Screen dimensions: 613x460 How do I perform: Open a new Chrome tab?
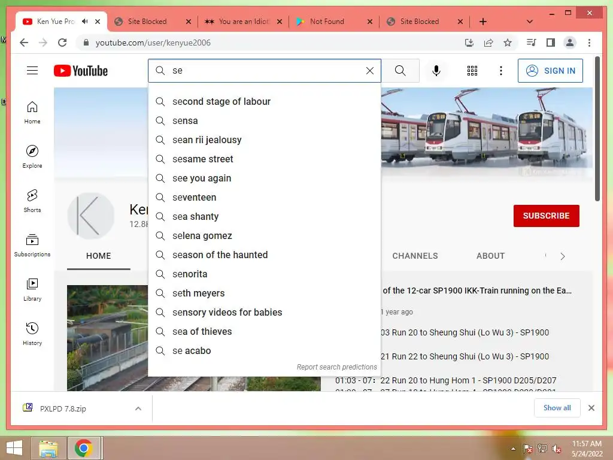coord(483,22)
